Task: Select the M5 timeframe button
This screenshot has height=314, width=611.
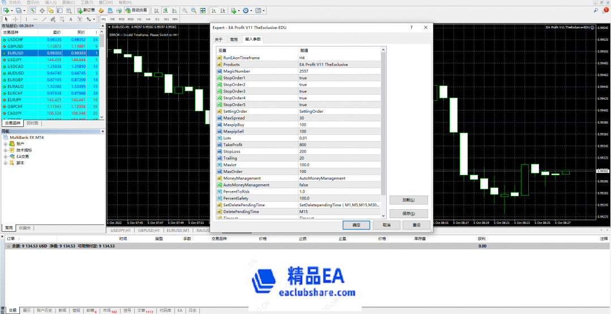Action: 113,19
